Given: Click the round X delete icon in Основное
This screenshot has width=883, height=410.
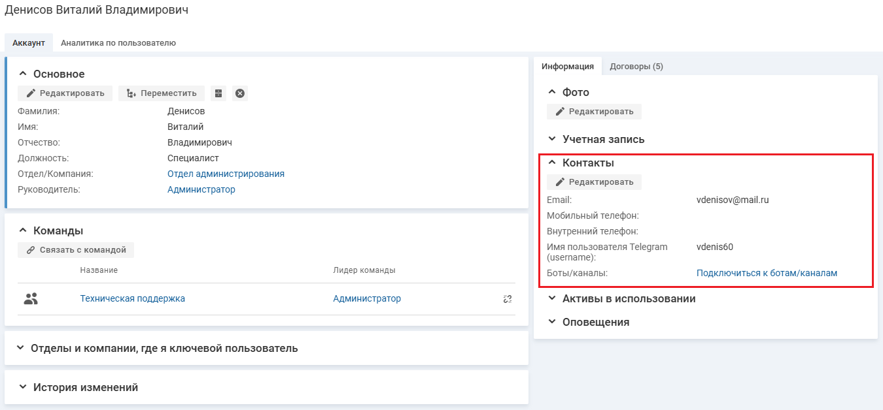Looking at the screenshot, I should pos(240,93).
